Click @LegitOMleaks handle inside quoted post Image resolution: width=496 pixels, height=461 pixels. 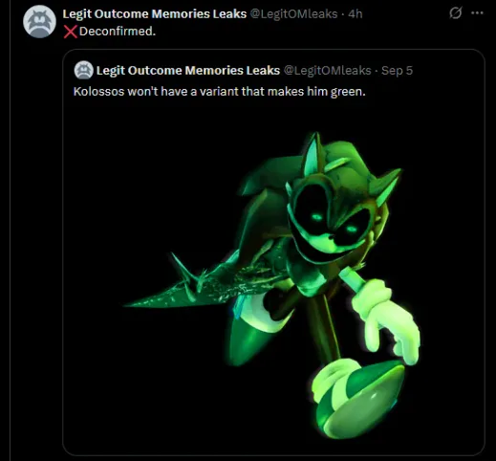(x=327, y=70)
